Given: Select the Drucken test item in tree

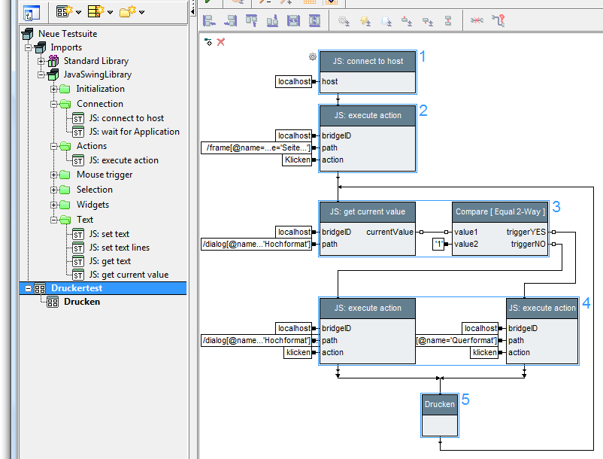Looking at the screenshot, I should point(82,302).
